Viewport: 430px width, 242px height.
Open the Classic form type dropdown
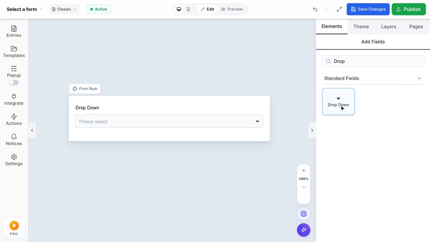pyautogui.click(x=64, y=9)
